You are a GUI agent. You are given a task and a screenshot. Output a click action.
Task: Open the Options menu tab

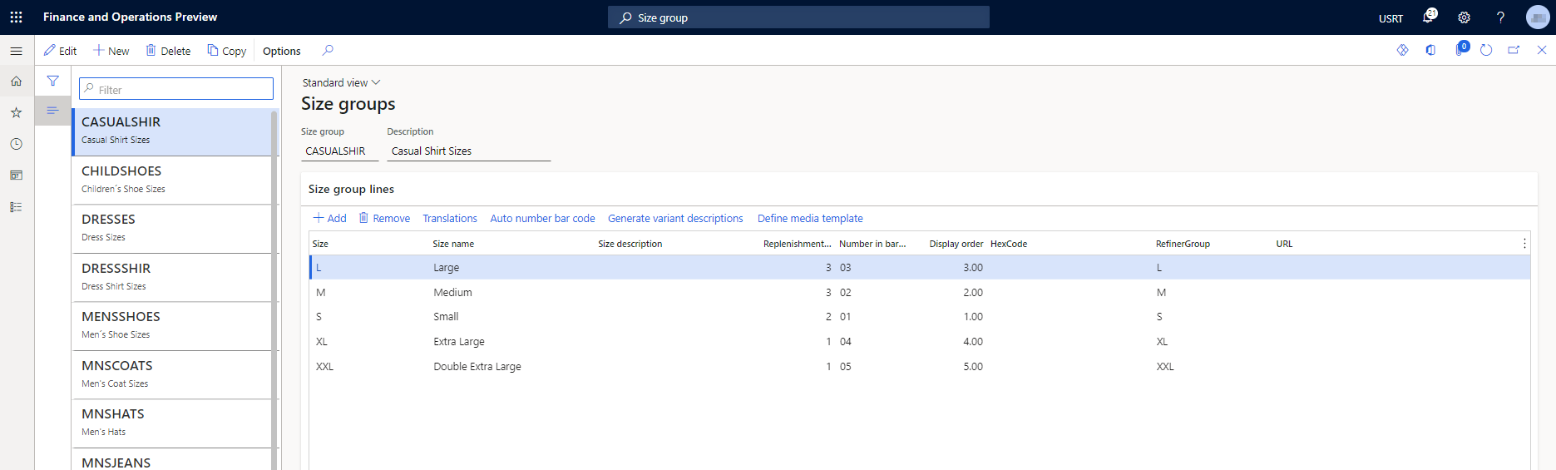281,51
